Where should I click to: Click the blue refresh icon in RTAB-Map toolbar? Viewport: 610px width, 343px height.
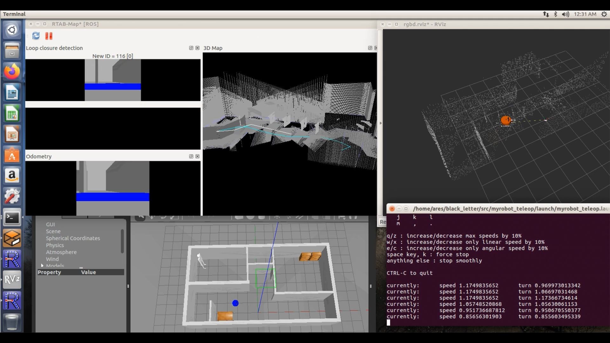(x=36, y=36)
